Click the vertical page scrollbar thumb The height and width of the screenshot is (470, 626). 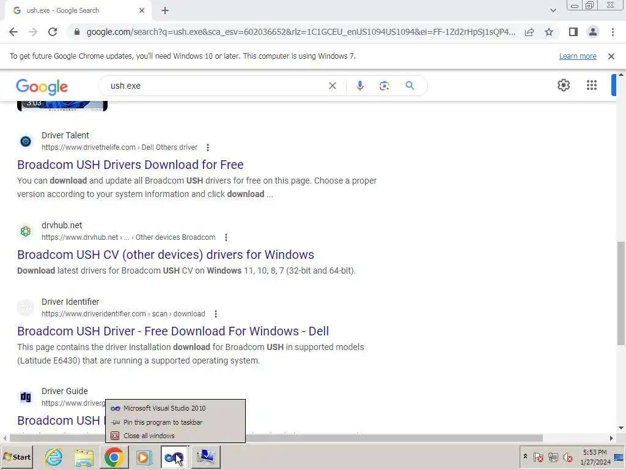tap(621, 293)
